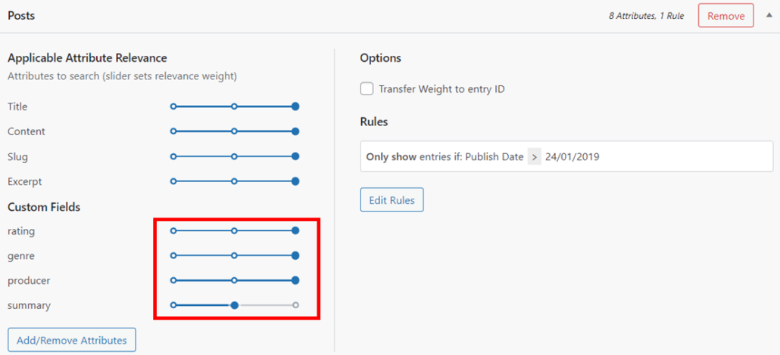Click the Posts panel heading
This screenshot has width=780, height=355.
tap(21, 15)
